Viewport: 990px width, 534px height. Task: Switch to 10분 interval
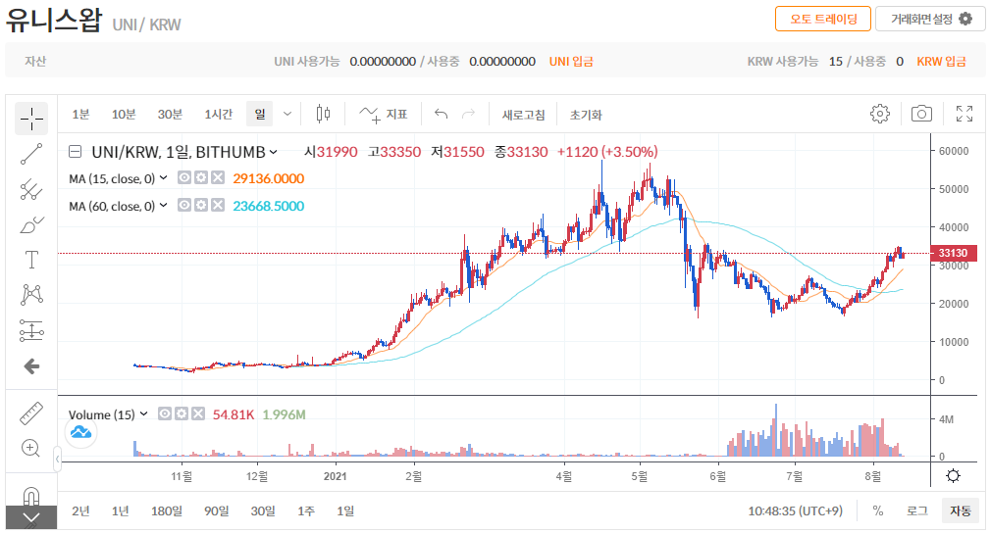tap(124, 114)
